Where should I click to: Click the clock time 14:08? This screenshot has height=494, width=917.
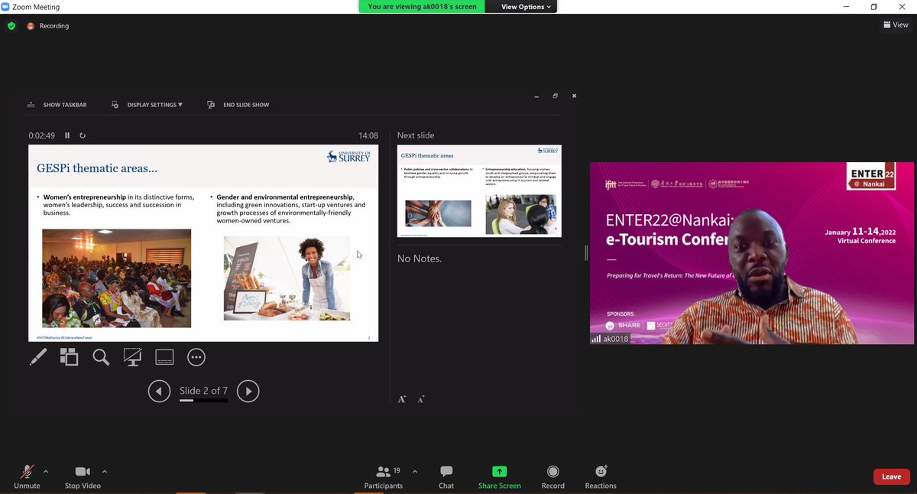(368, 135)
